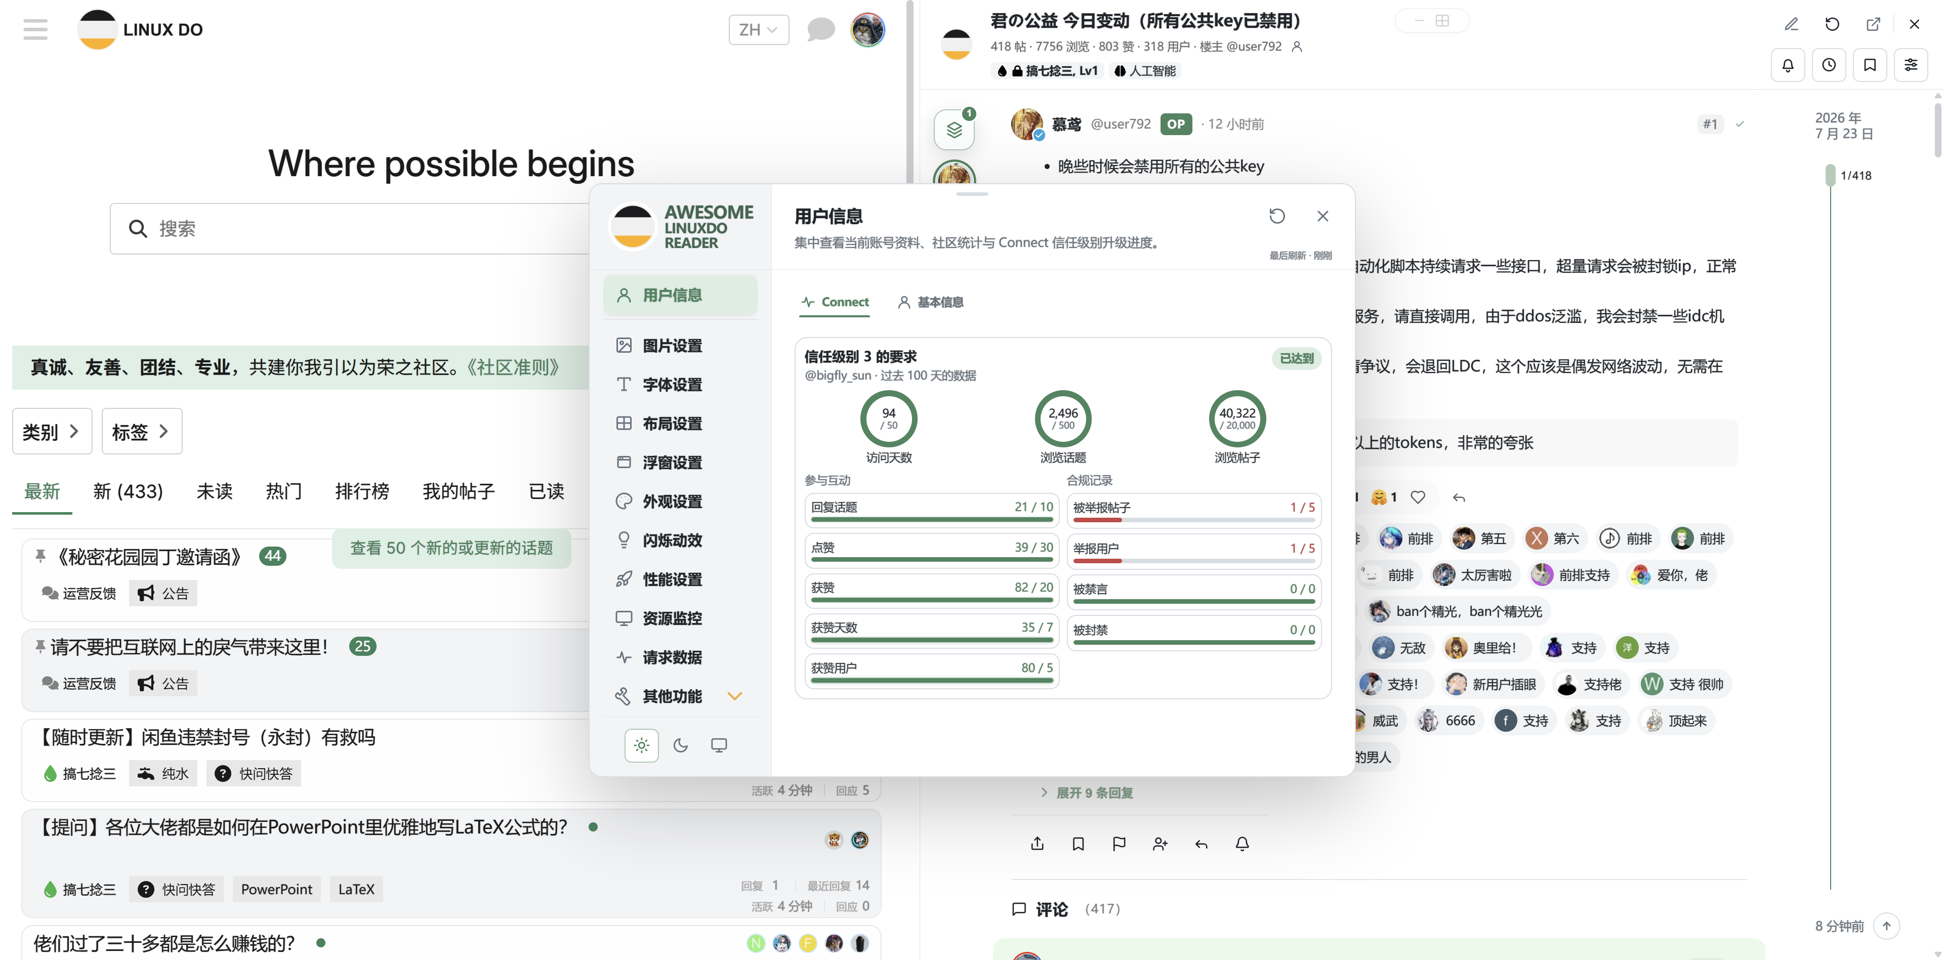This screenshot has width=1944, height=960.
Task: Open 性能设置 in reader sidebar
Action: pos(680,579)
